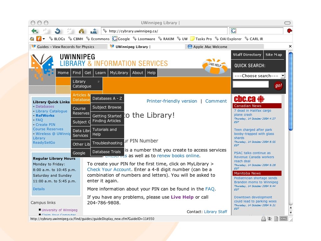Open the Site Map link
The width and height of the screenshot is (321, 241).
pyautogui.click(x=274, y=55)
